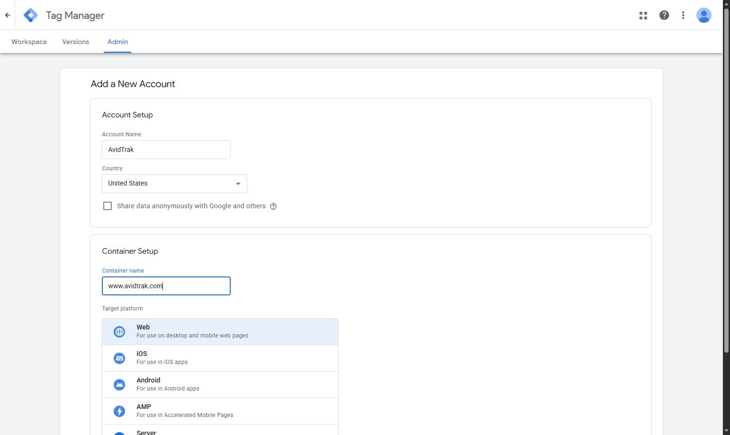Click the page vertical scrollbar
This screenshot has height=435, width=730.
(x=726, y=180)
